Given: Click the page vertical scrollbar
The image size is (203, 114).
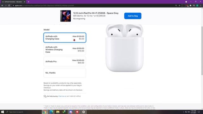Looking at the screenshot, I should click(202, 50).
